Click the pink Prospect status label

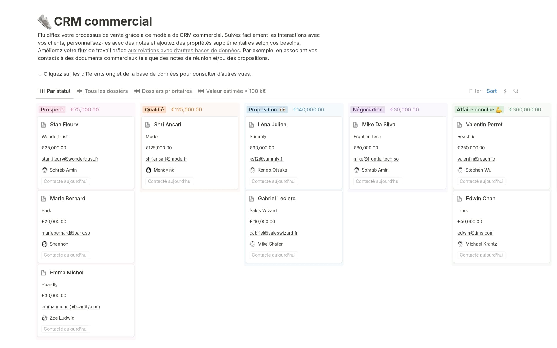(x=52, y=110)
